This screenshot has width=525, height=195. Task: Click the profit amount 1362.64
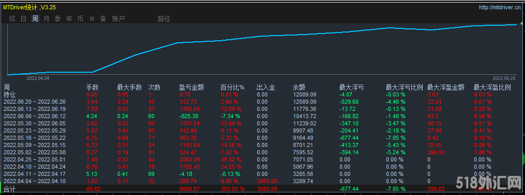pyautogui.click(x=190, y=109)
